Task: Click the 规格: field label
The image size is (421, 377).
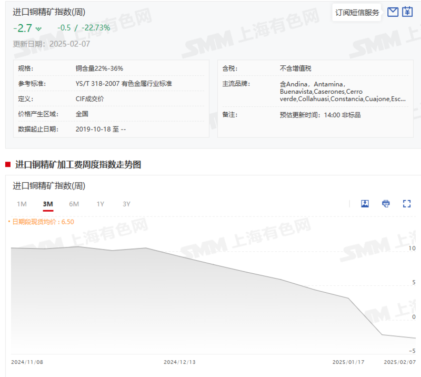Action: click(25, 68)
